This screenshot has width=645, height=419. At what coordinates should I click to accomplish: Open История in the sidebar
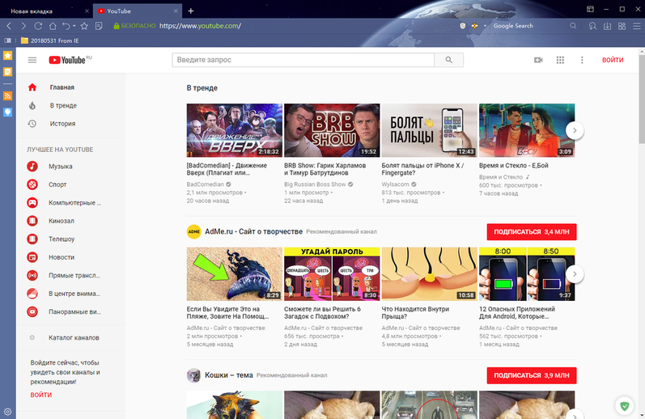coord(62,124)
